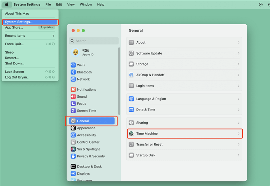Click the Appearance sidebar icon
Image resolution: width=270 pixels, height=186 pixels.
[x=73, y=128]
